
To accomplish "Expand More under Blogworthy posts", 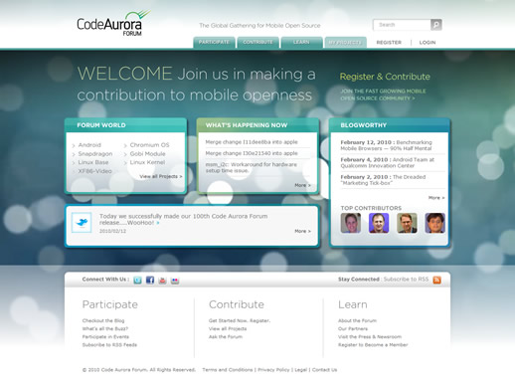I will point(436,198).
